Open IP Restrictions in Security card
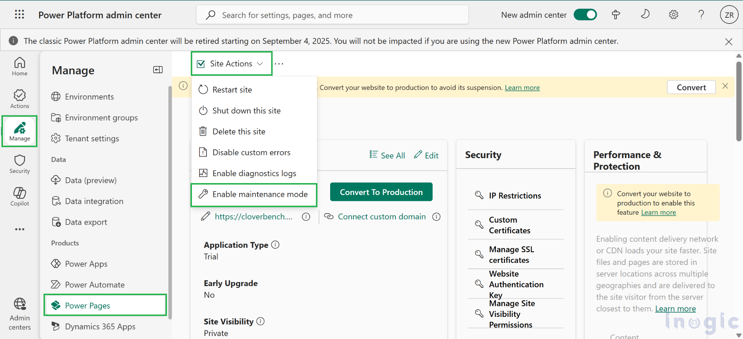Screen dimensions: 743x339 click(x=516, y=196)
